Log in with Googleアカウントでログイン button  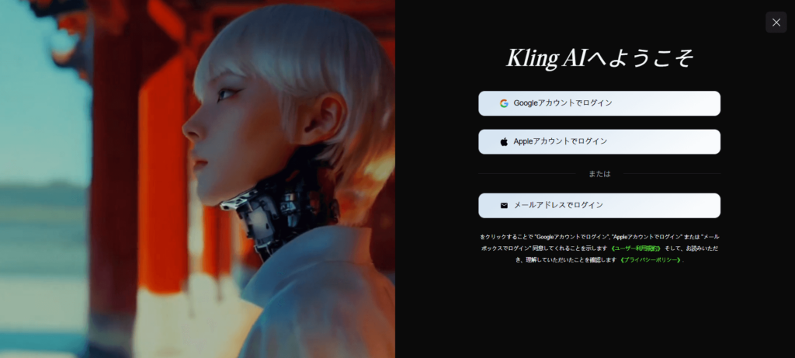tap(599, 103)
